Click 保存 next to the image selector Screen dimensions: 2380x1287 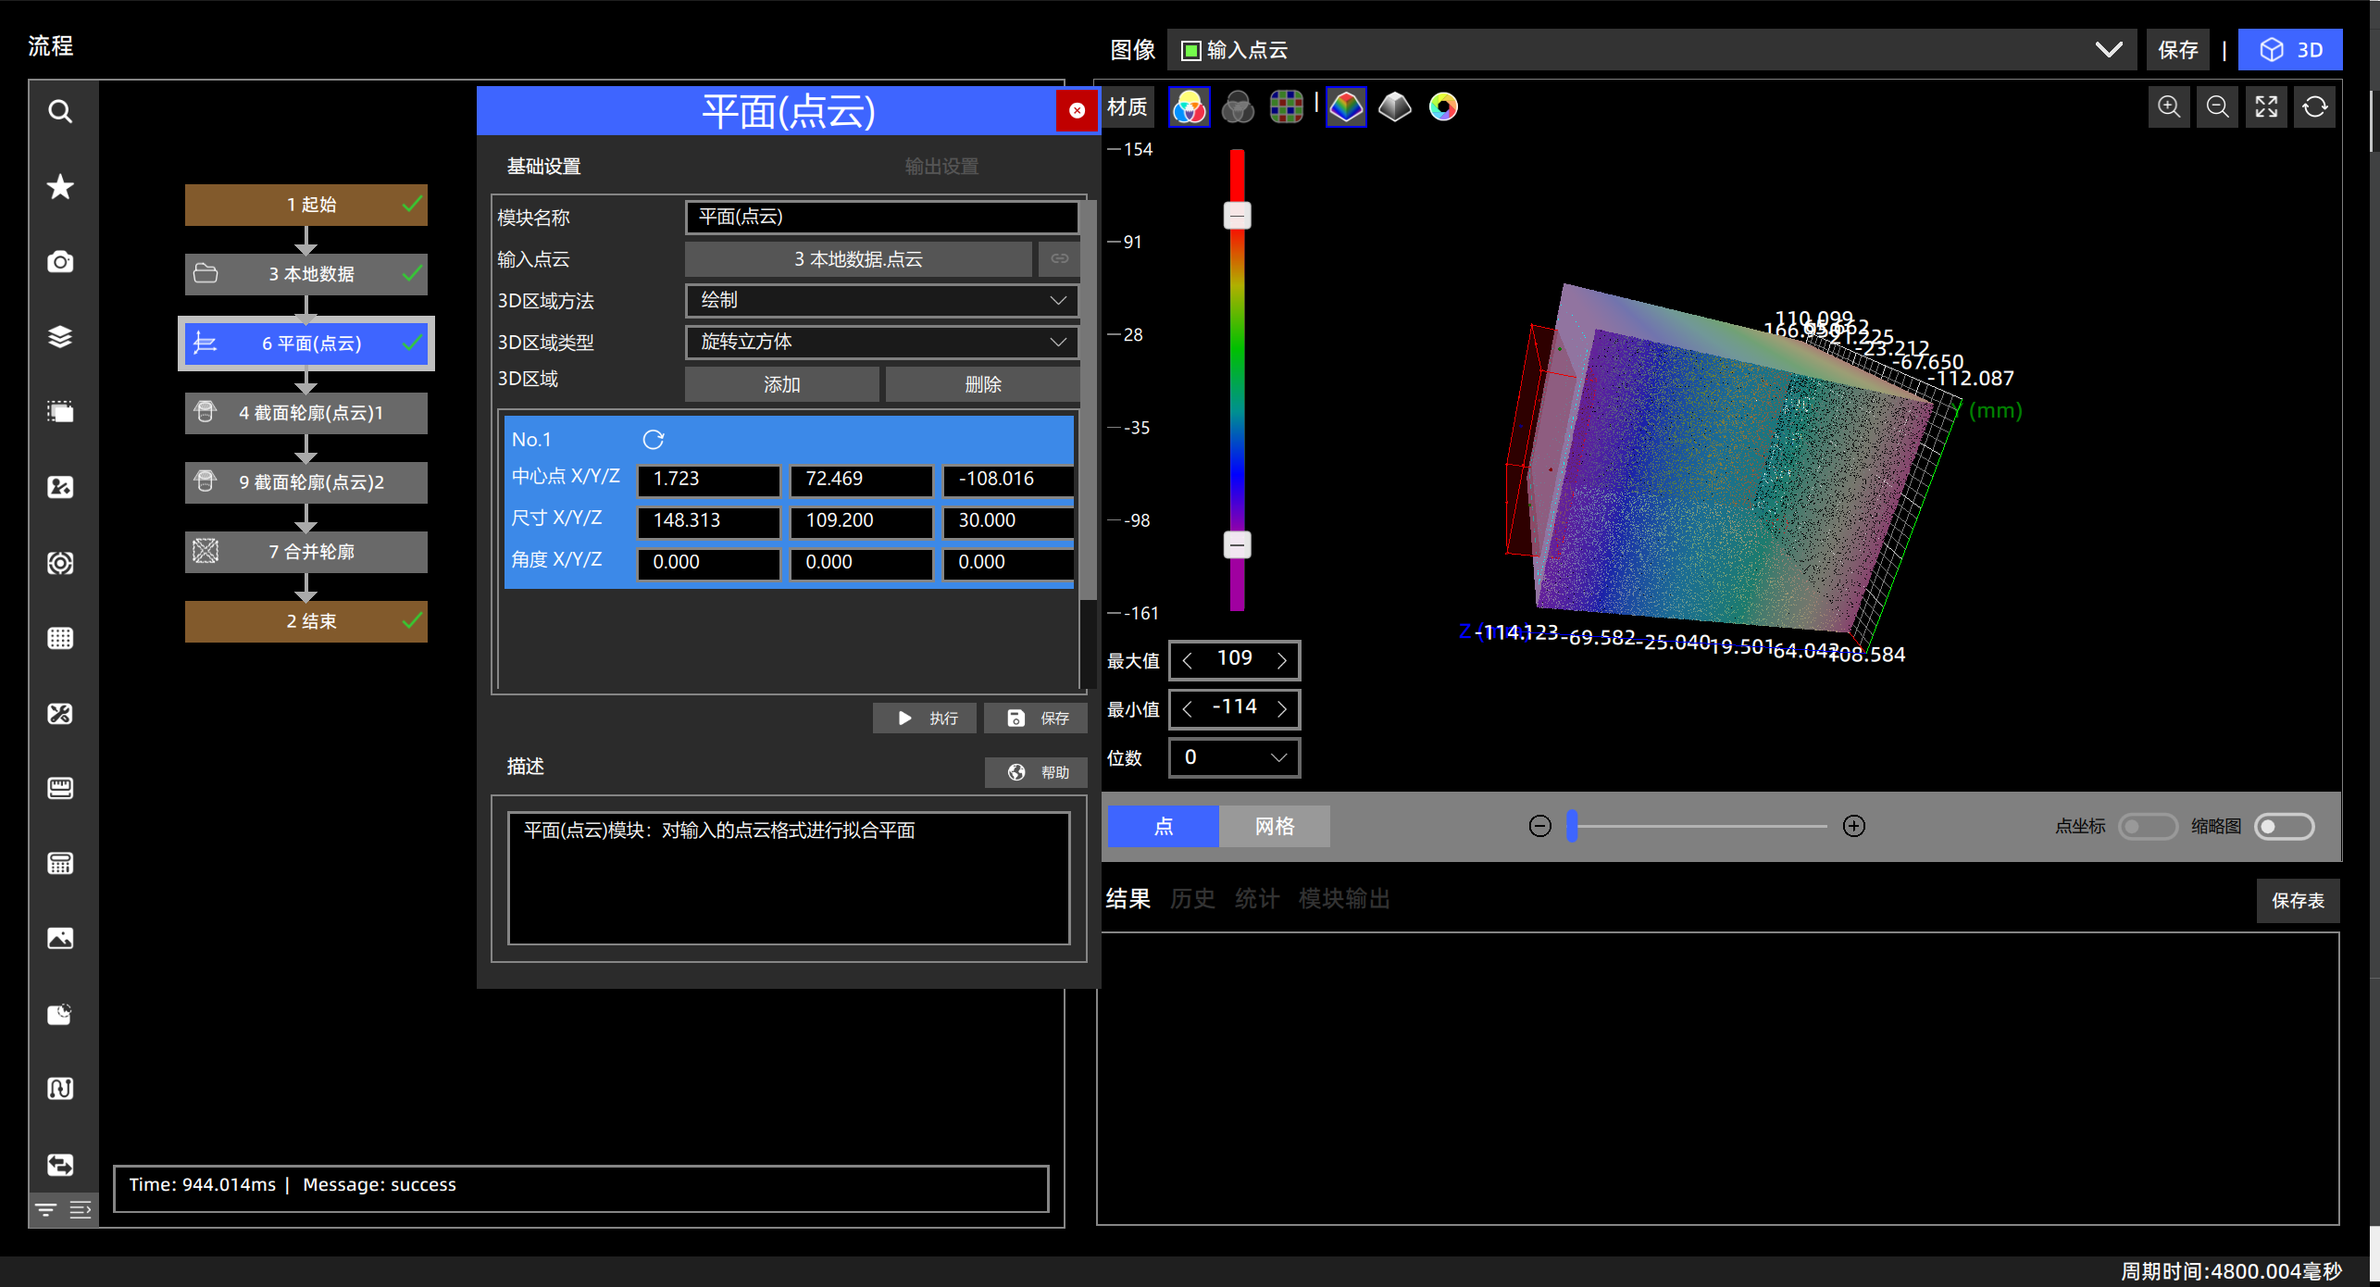point(2177,50)
